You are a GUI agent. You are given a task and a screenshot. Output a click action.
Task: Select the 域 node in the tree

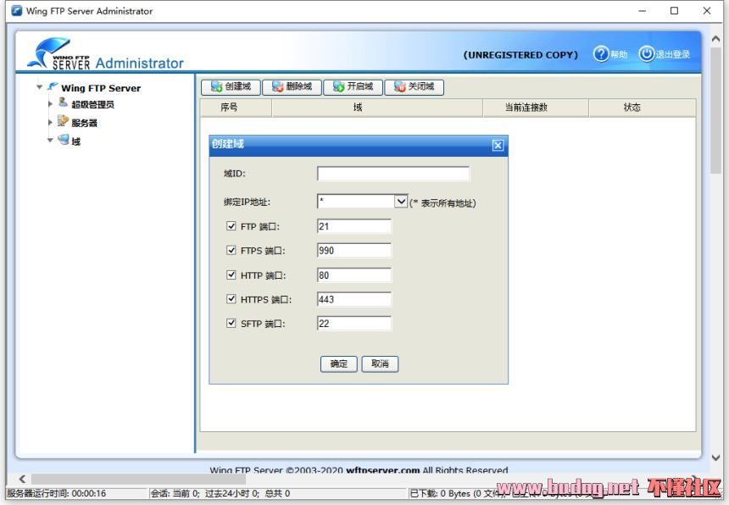click(75, 141)
